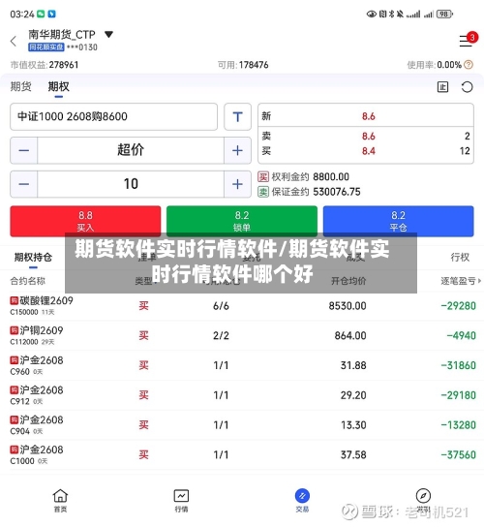The height and width of the screenshot is (527, 484).
Task: Expand the 逐笔盈亏 column arrow
Action: coord(479,281)
